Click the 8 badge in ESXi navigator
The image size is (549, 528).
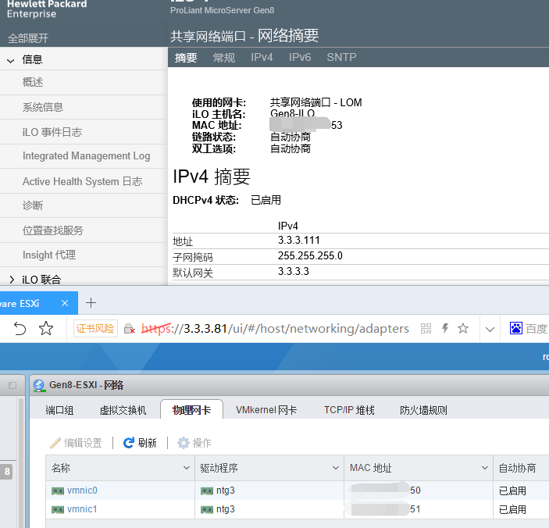coord(7,471)
